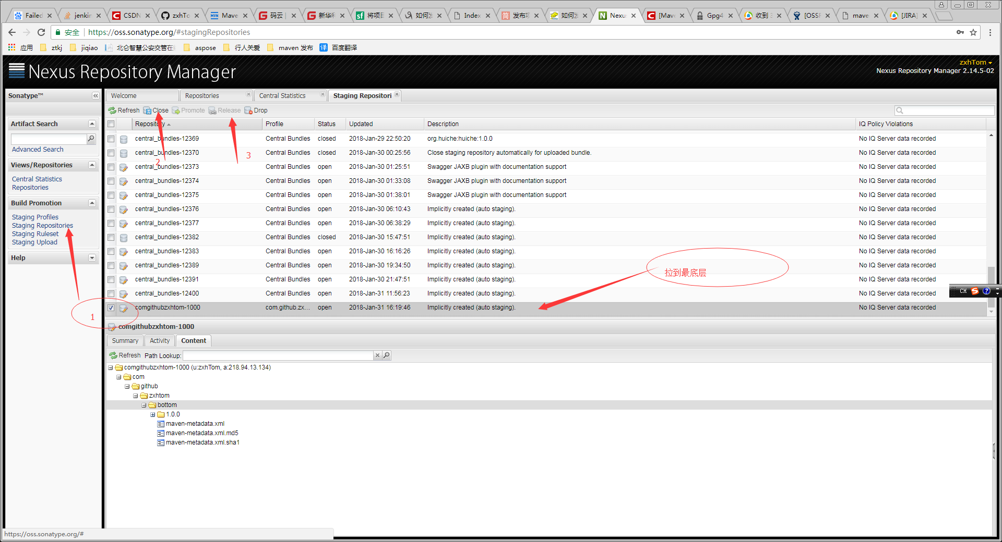
Task: Click the Baidu translate bookmark
Action: (338, 47)
